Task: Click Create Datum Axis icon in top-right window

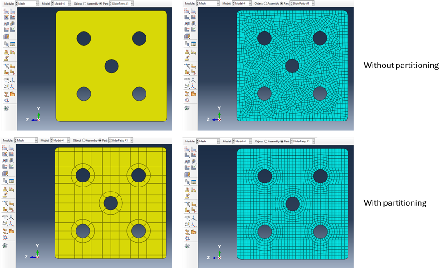Action: click(193, 80)
